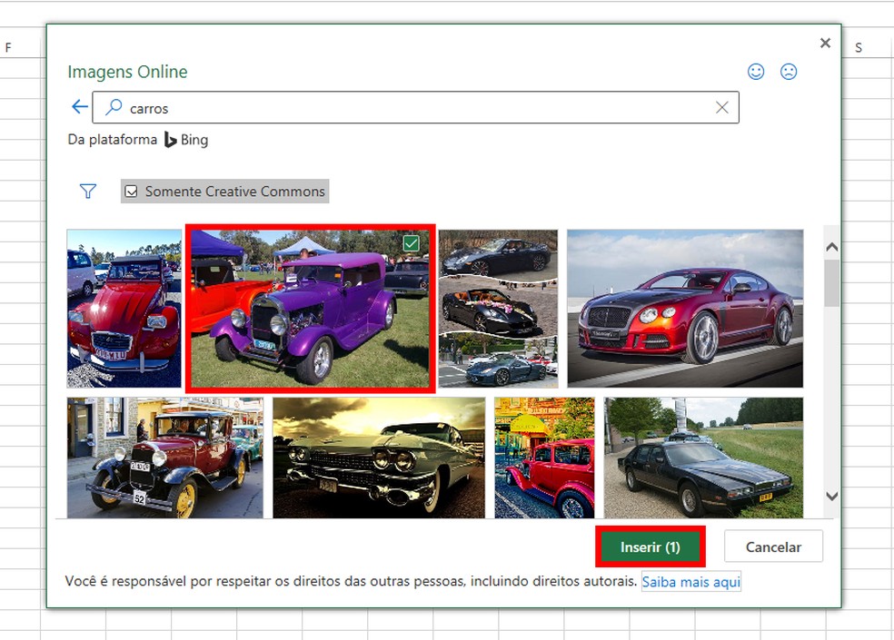Click the Bing logo
Image resolution: width=894 pixels, height=640 pixels.
click(173, 140)
